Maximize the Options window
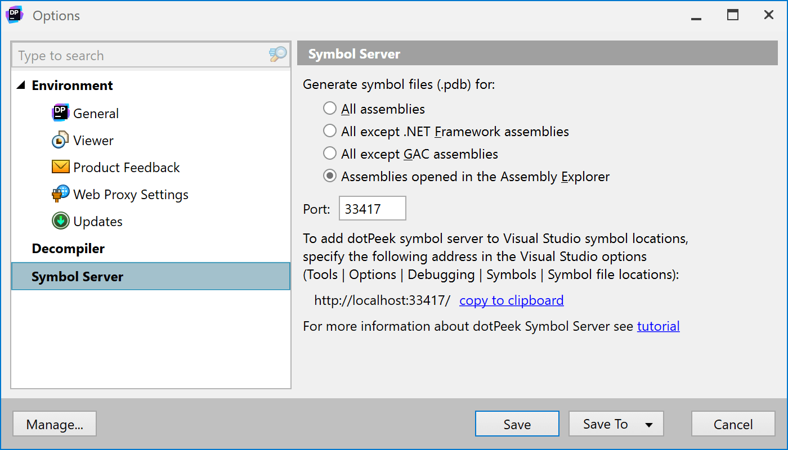 [733, 15]
